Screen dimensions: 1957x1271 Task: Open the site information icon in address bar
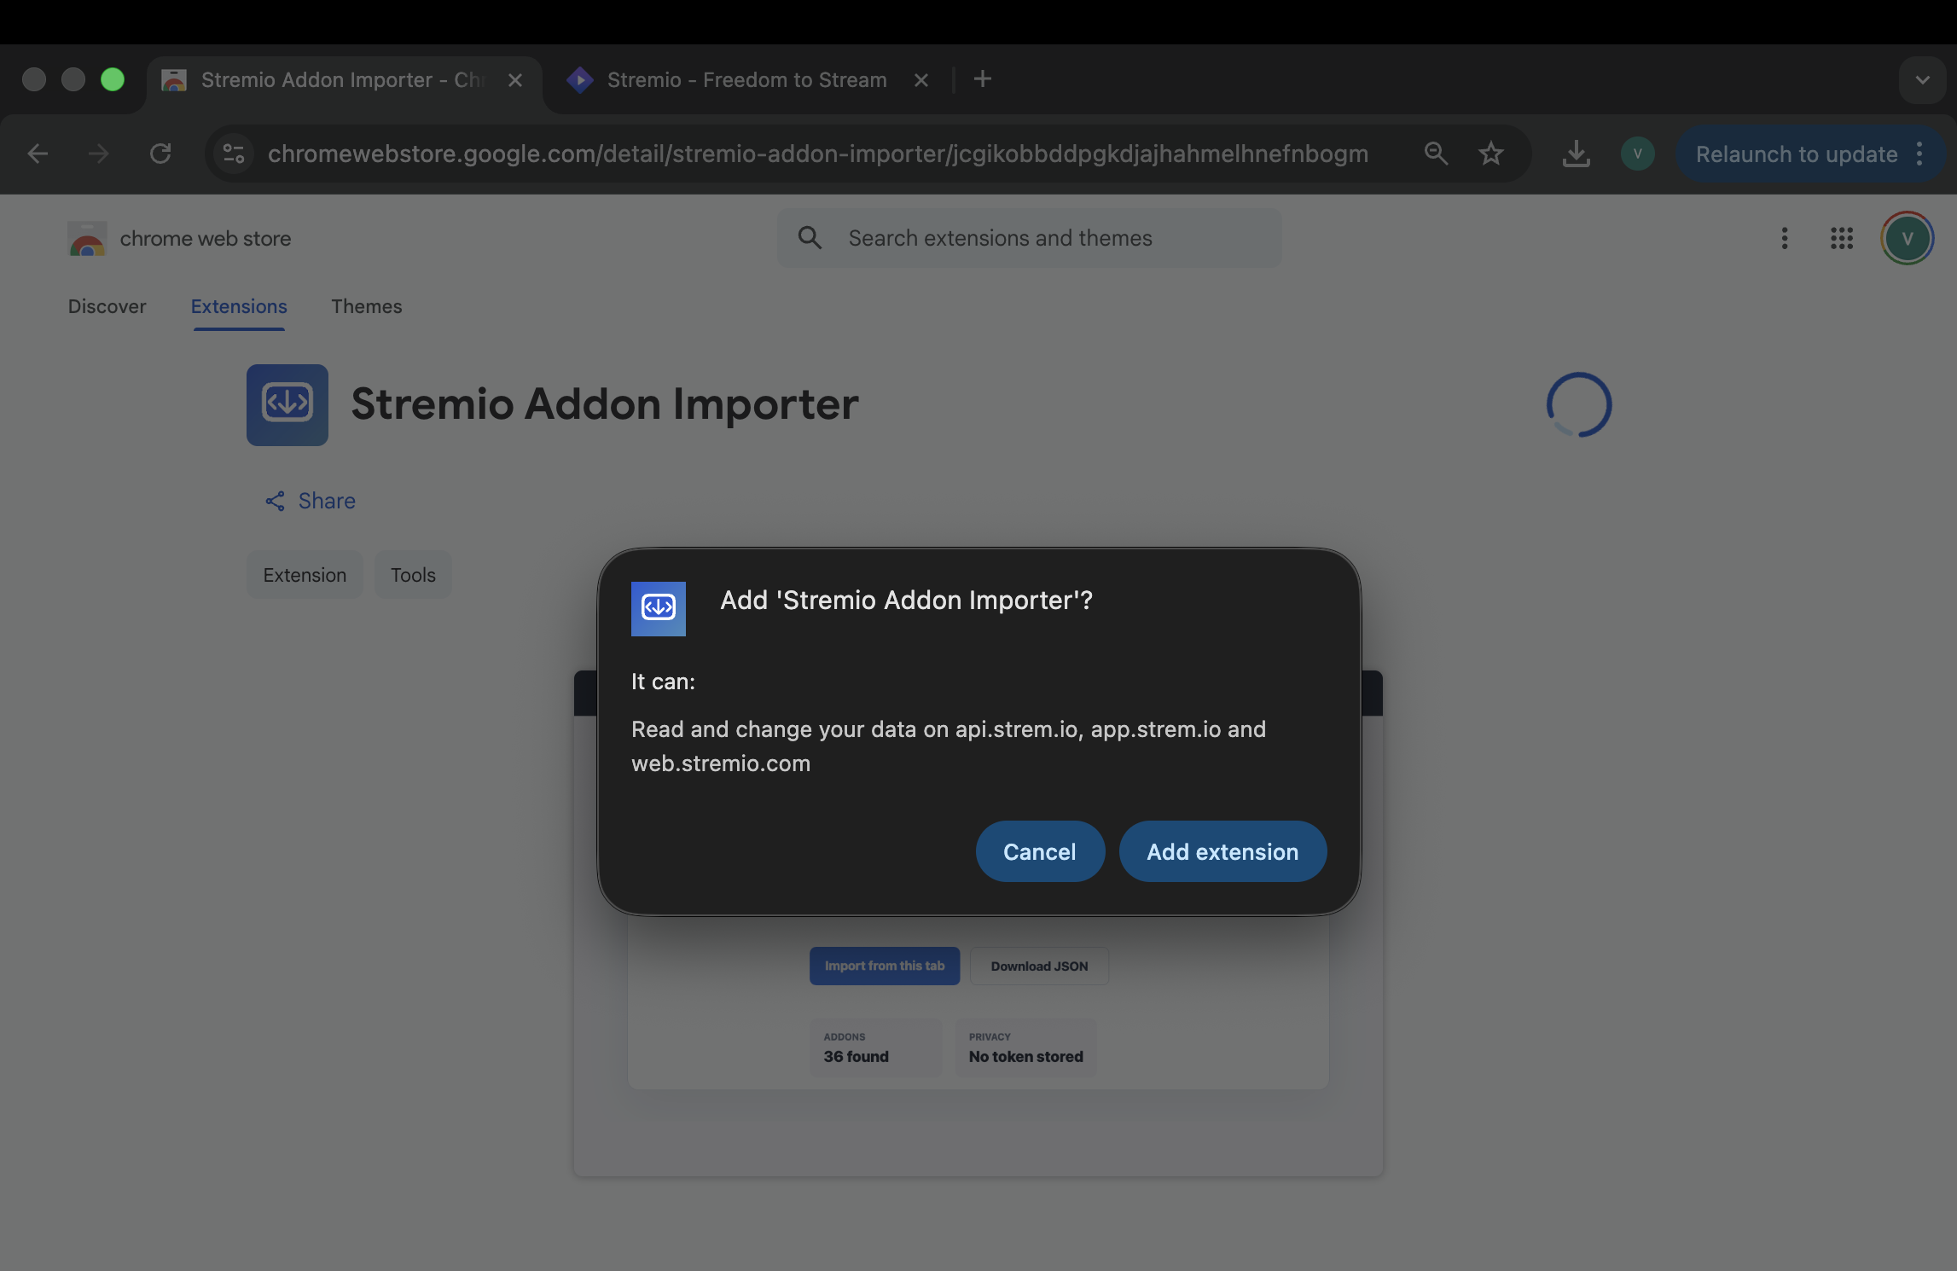(x=234, y=154)
